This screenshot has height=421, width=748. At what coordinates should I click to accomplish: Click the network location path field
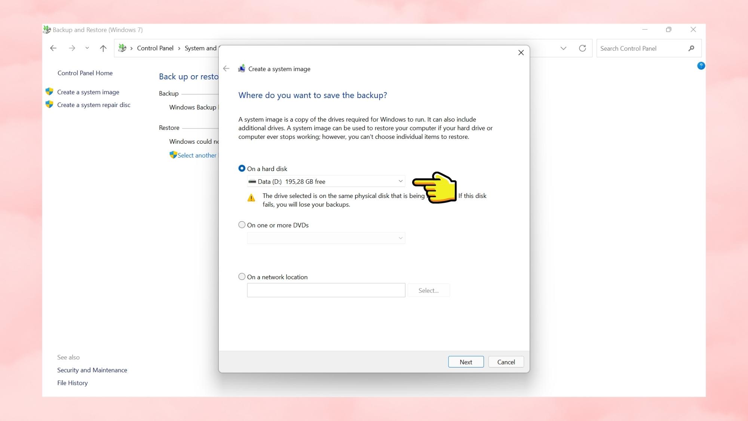[x=326, y=290]
